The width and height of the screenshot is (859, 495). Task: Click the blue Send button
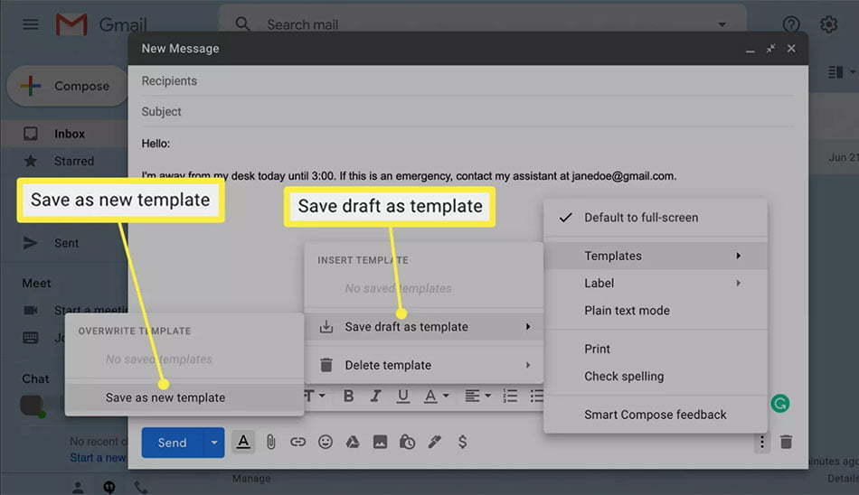[x=173, y=443]
